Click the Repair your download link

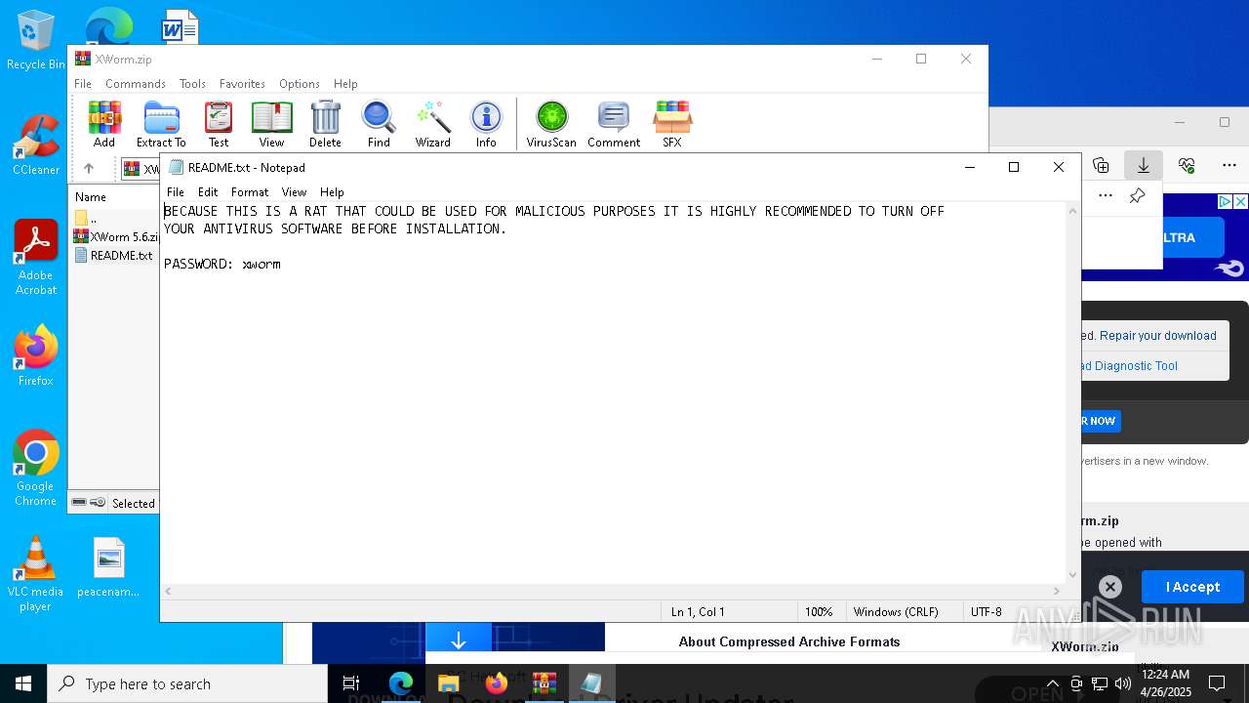click(x=1158, y=335)
